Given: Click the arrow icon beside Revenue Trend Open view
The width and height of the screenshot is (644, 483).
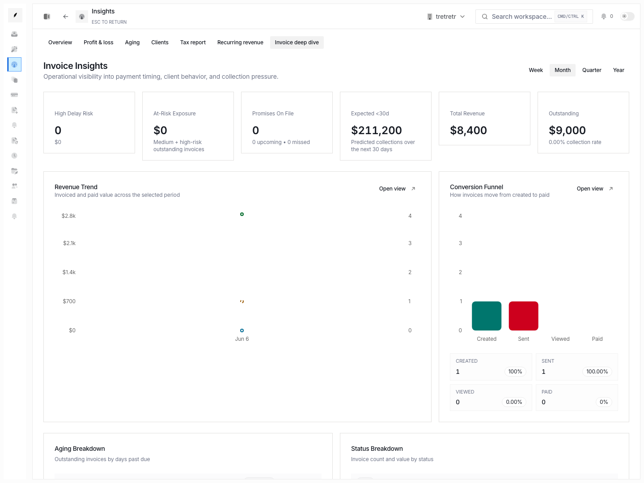Looking at the screenshot, I should click(x=413, y=189).
